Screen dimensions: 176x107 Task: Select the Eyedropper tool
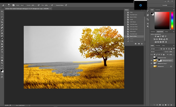[2, 25]
